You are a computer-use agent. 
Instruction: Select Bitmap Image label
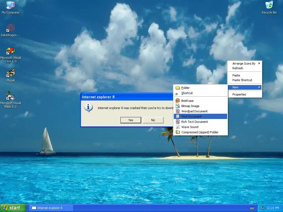click(190, 106)
